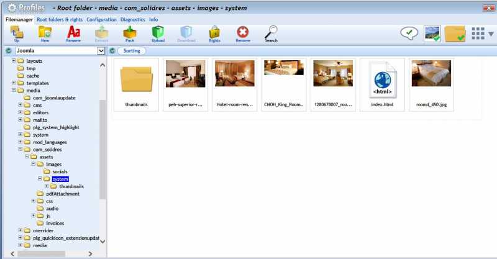Toggle the speech bubble checkmark option
The width and height of the screenshot is (497, 259).
[409, 34]
